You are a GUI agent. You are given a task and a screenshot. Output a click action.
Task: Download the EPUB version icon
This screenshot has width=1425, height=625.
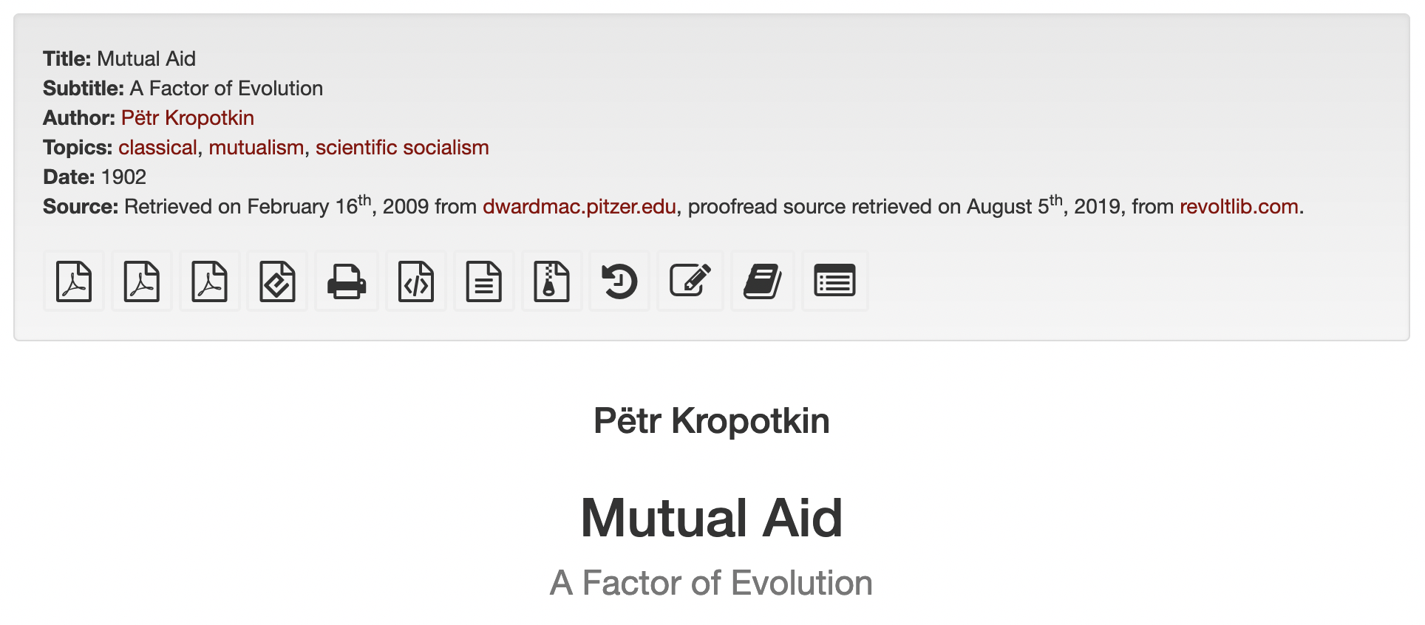[x=277, y=281]
